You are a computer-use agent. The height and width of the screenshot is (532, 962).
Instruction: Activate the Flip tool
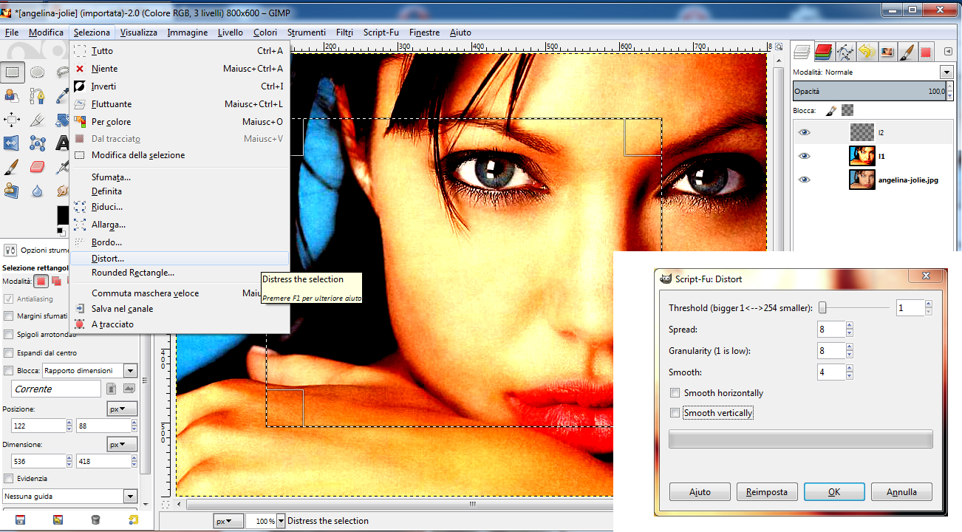tap(12, 143)
